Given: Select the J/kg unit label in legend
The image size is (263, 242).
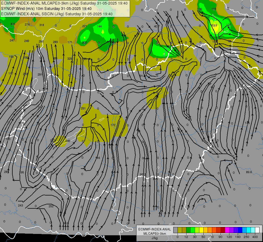Looking at the screenshot, I should pyautogui.click(x=154, y=238).
